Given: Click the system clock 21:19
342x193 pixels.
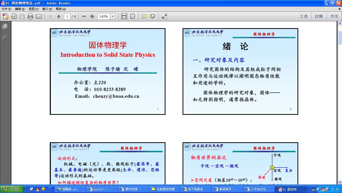Looking at the screenshot, I should pos(335,189).
